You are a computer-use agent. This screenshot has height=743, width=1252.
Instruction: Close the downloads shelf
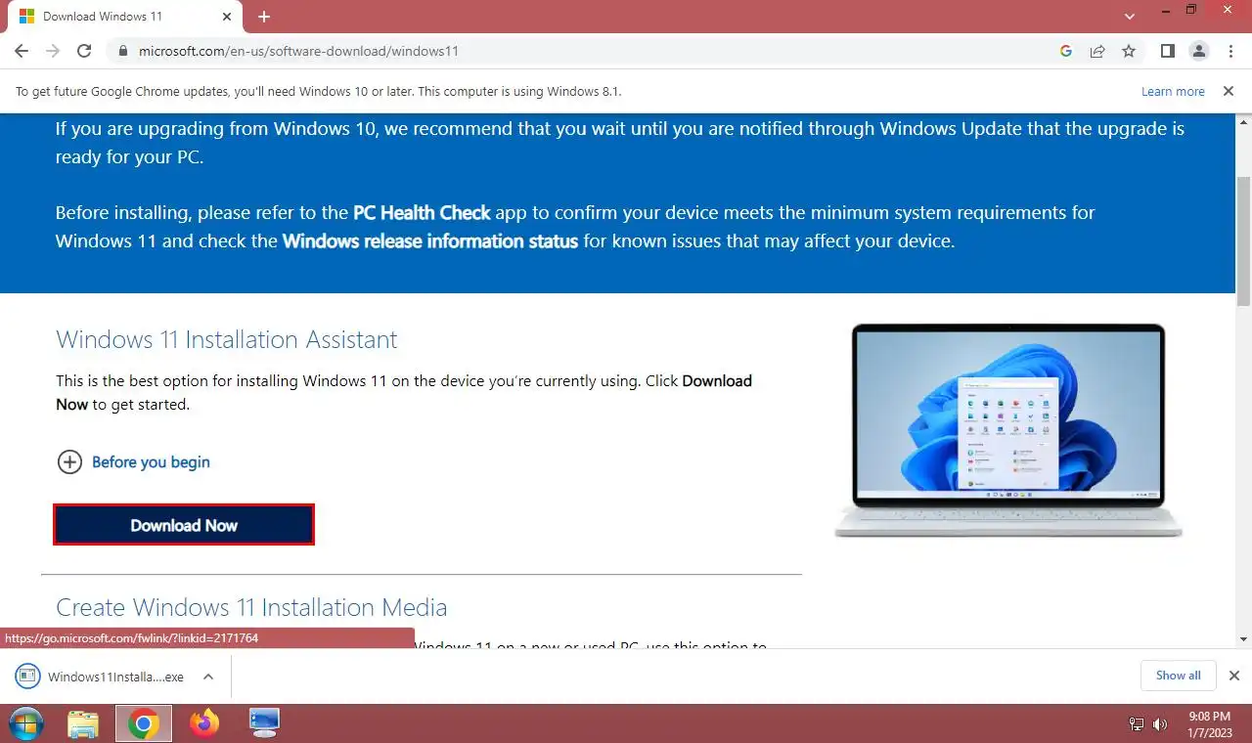1233,676
